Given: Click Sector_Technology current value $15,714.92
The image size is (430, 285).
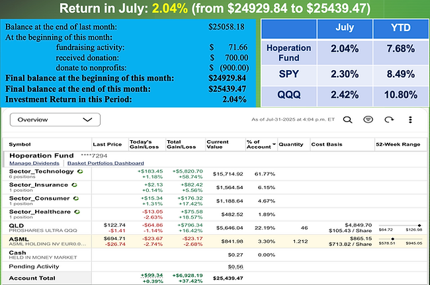Looking at the screenshot, I should click(x=228, y=174).
